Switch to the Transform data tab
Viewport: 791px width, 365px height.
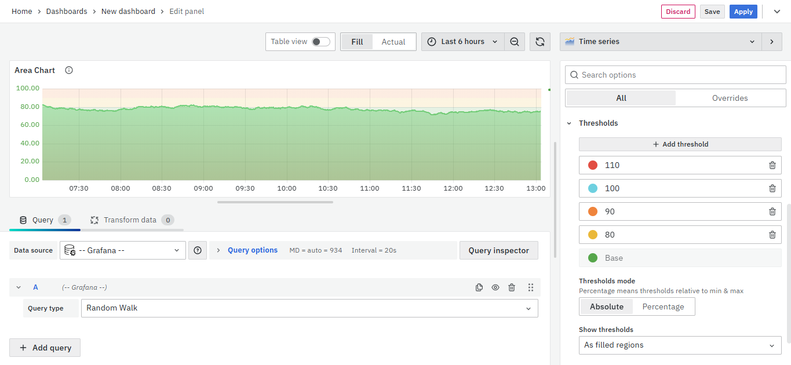pyautogui.click(x=131, y=220)
